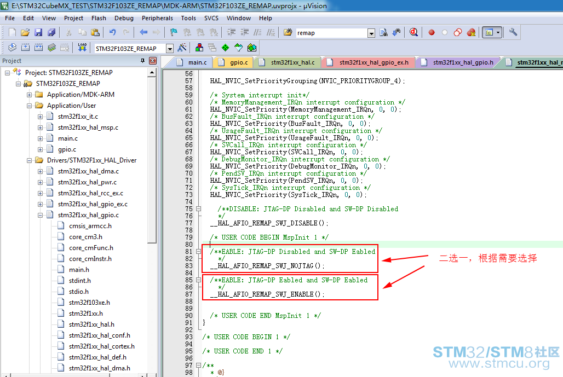The image size is (563, 377).
Task: Open Manage Project Items icon
Action: coord(199,48)
